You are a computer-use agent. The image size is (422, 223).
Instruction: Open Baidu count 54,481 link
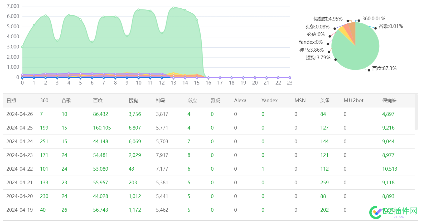(101, 155)
